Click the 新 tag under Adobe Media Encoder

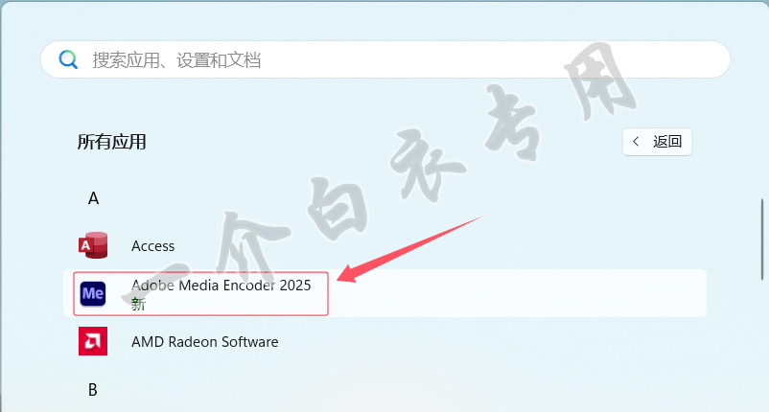point(138,304)
